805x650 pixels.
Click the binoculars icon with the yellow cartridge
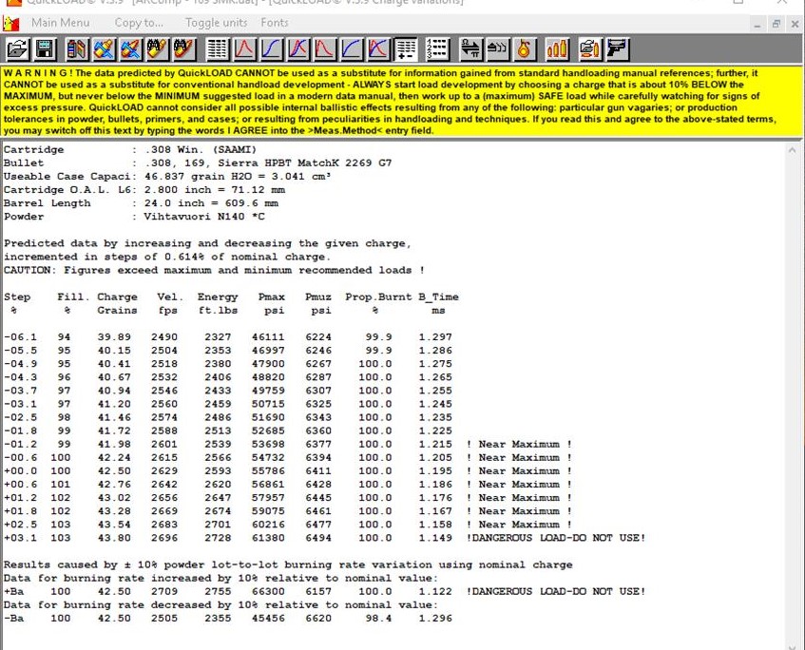158,49
